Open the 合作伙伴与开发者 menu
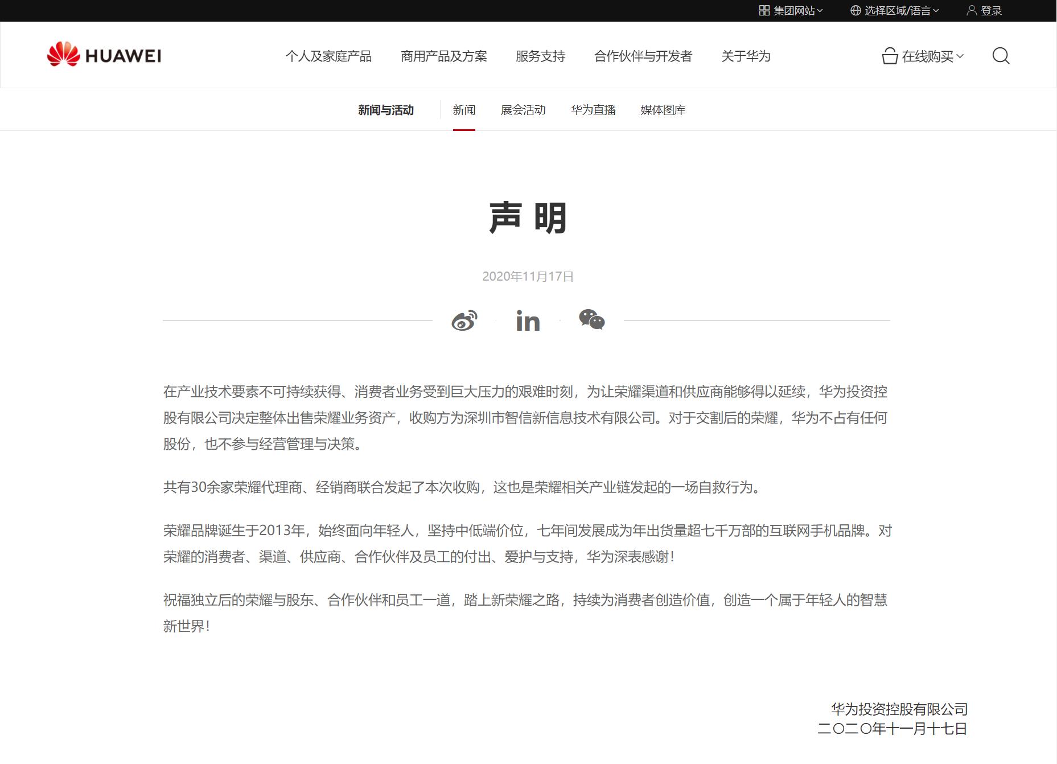The height and width of the screenshot is (764, 1057). pyautogui.click(x=643, y=56)
